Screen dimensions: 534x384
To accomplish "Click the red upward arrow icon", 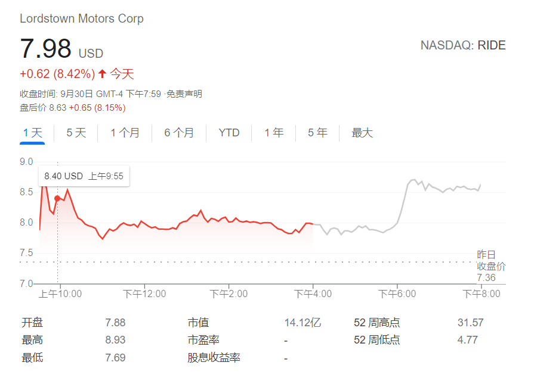I will (103, 74).
